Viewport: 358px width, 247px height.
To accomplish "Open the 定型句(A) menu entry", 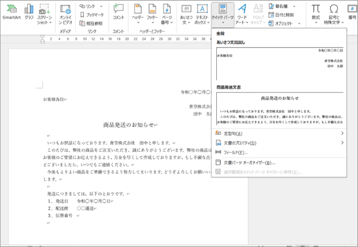I will point(279,133).
